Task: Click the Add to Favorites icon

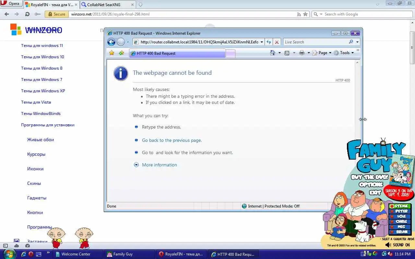Action: (121, 53)
